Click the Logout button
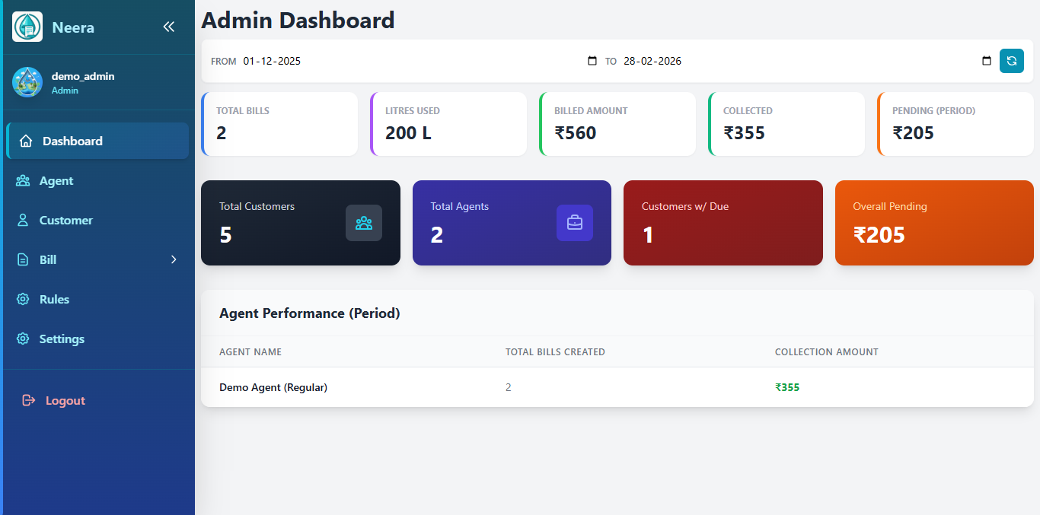 pyautogui.click(x=63, y=400)
